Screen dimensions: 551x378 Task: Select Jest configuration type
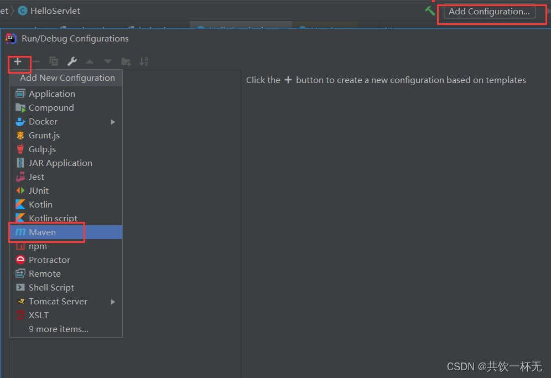tap(66, 177)
